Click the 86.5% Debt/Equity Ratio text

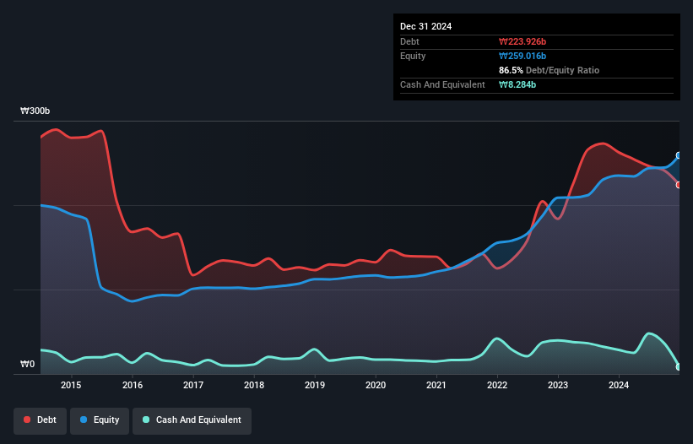[549, 70]
